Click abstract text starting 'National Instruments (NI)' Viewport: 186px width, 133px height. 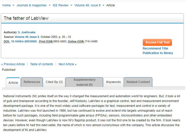click(x=92, y=113)
